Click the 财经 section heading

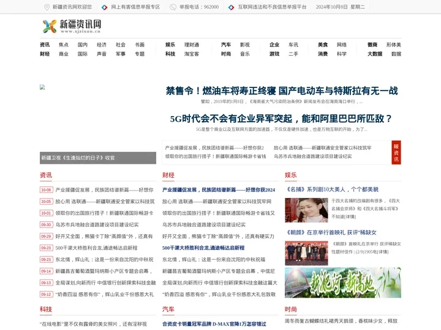coord(168,175)
